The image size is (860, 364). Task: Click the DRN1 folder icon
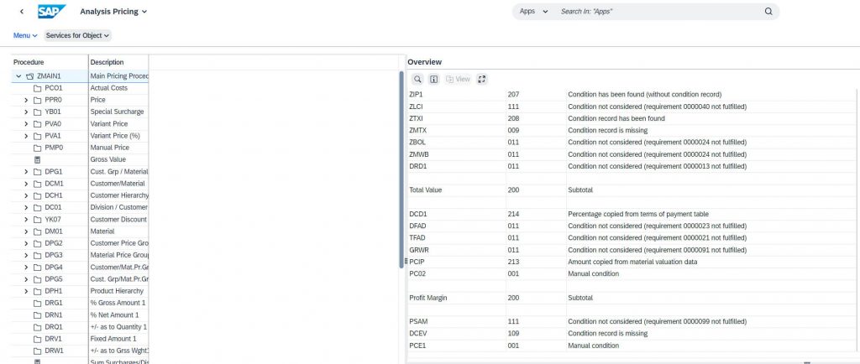pyautogui.click(x=37, y=315)
